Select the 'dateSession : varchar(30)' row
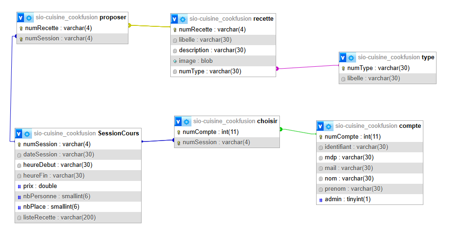461x243 pixels. pyautogui.click(x=78, y=155)
